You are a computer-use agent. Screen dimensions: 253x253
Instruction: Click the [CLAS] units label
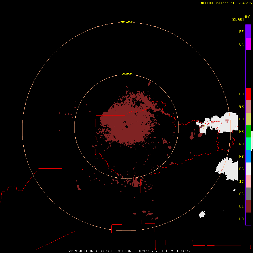[238, 19]
